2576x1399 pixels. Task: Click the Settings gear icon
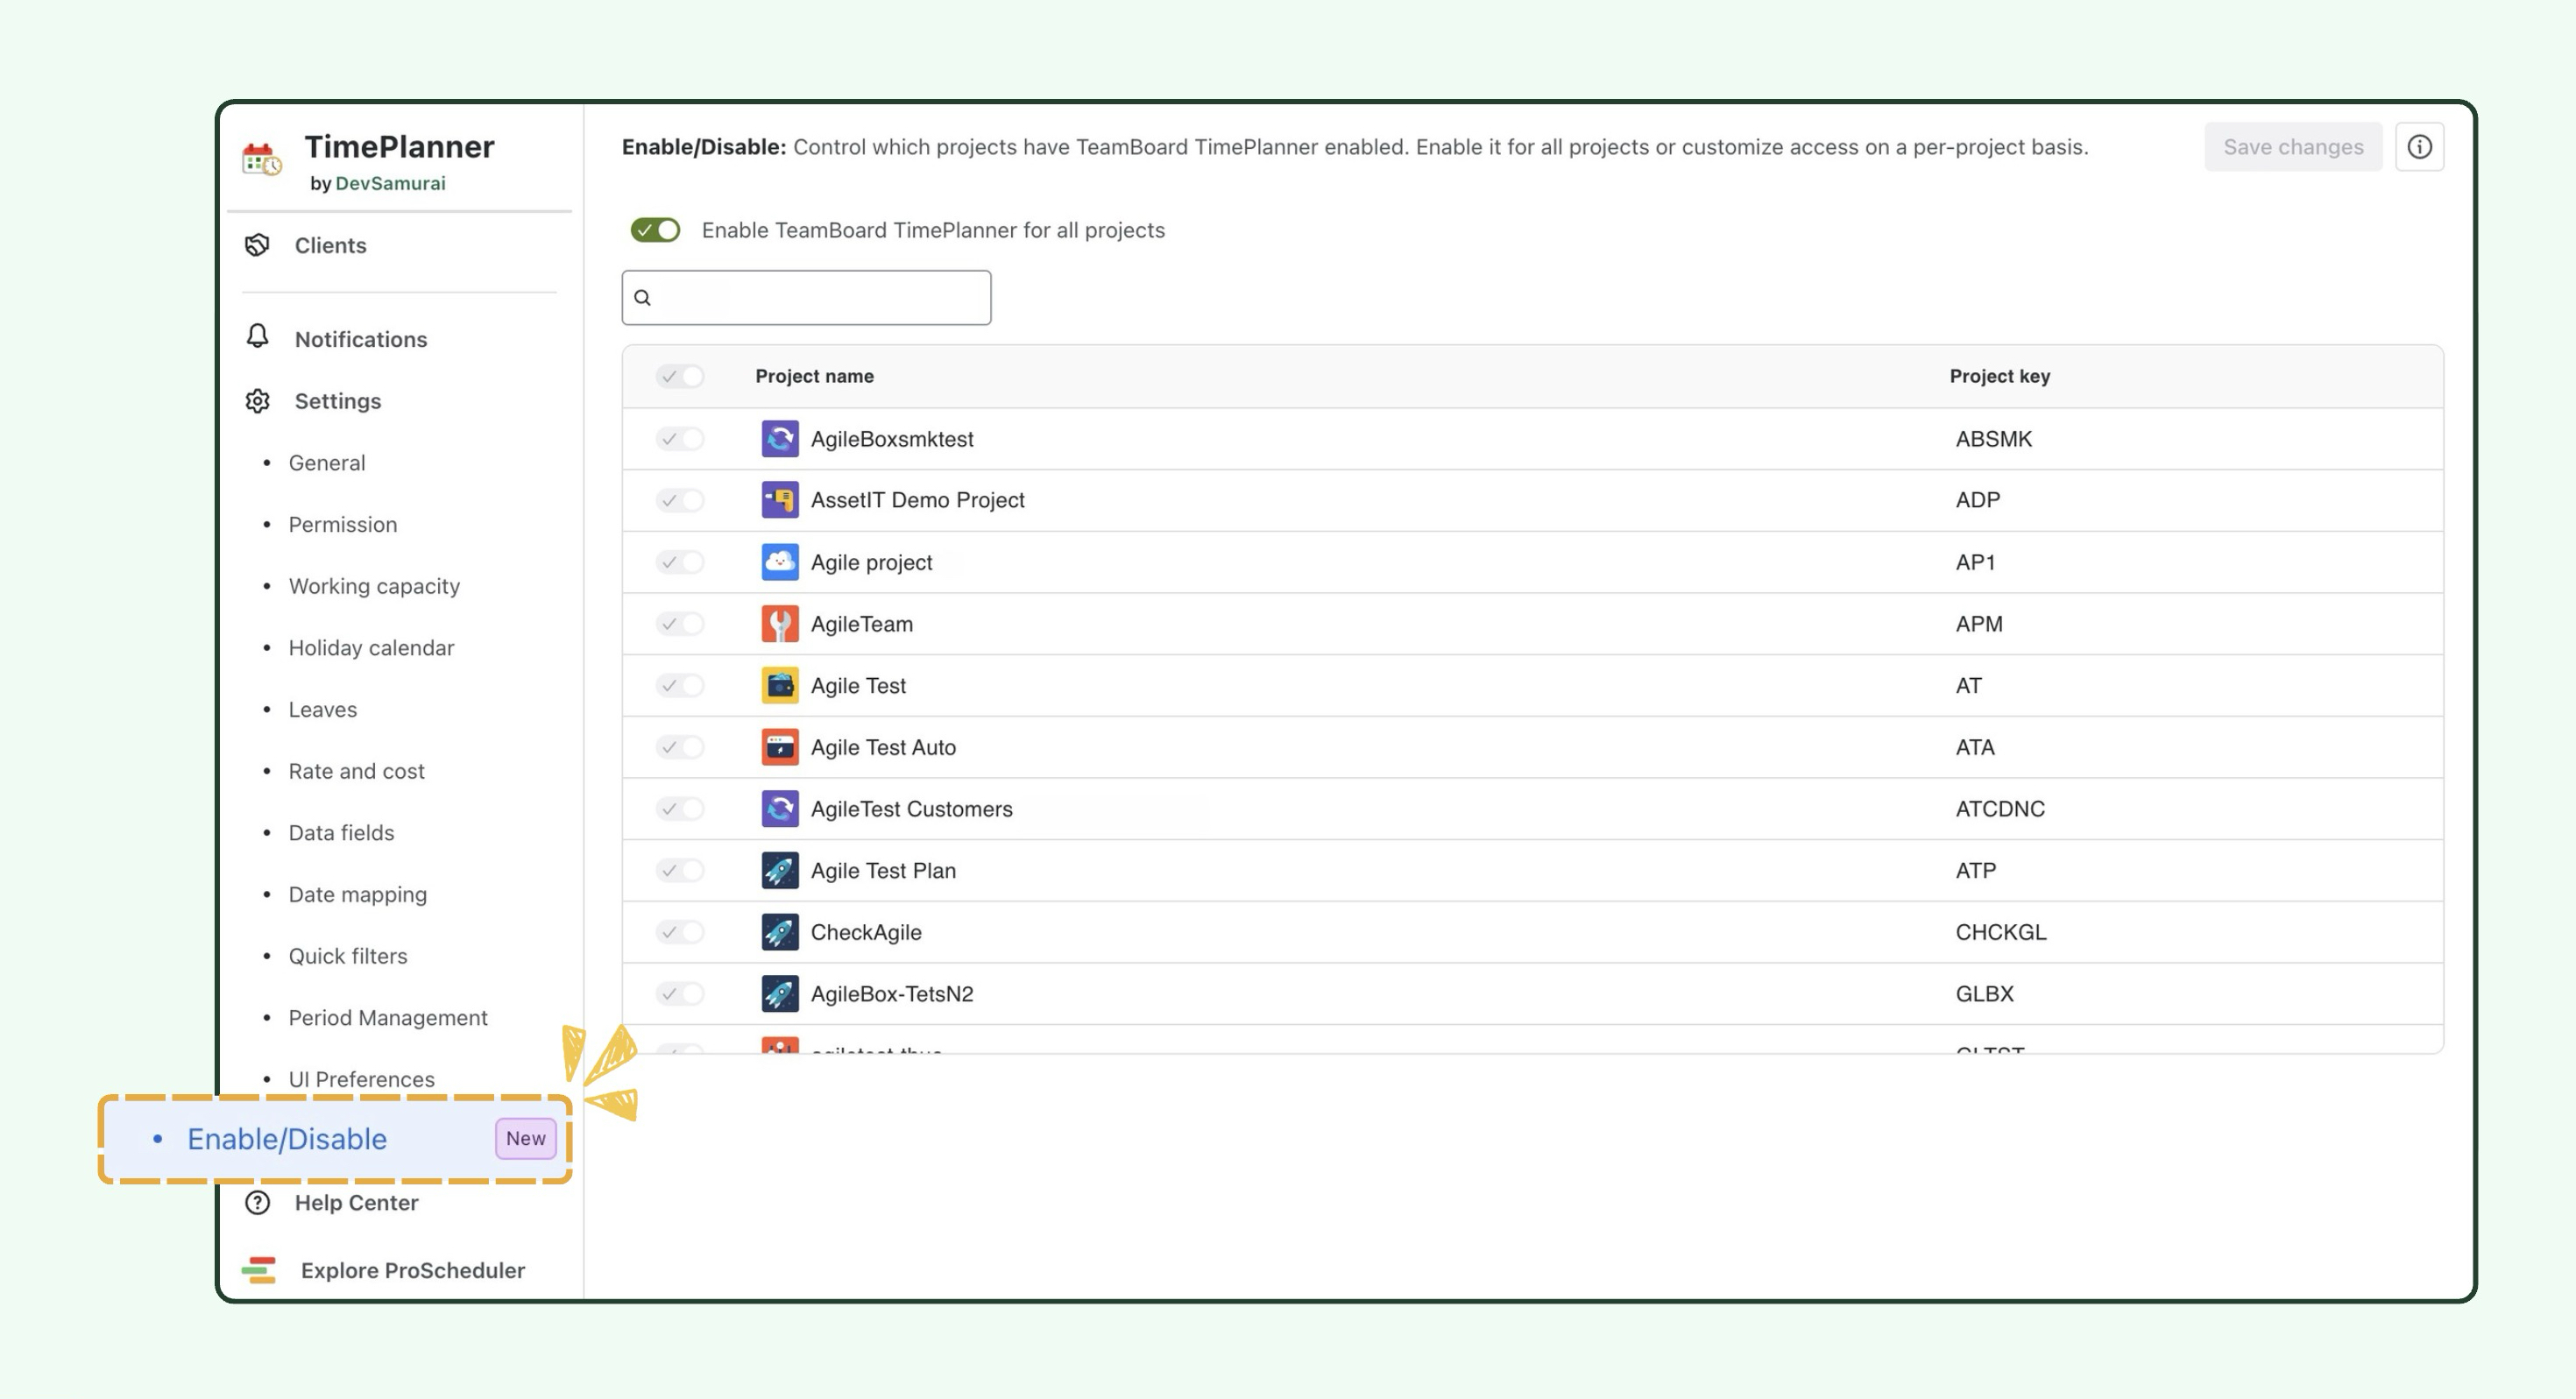coord(258,401)
